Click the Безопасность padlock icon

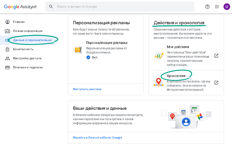click(7, 49)
